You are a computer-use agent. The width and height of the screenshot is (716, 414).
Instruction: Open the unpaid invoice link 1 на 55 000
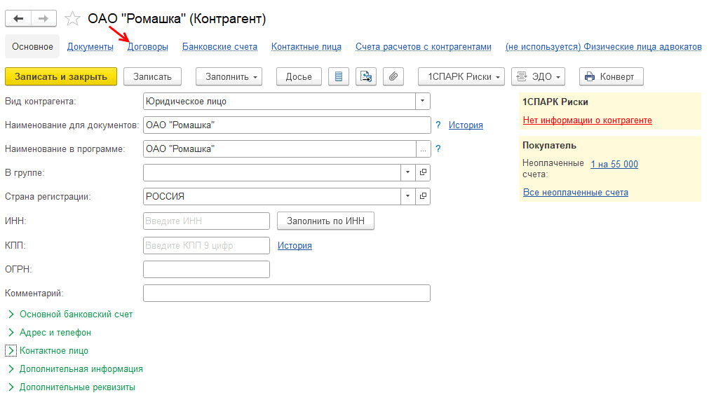[x=614, y=164]
